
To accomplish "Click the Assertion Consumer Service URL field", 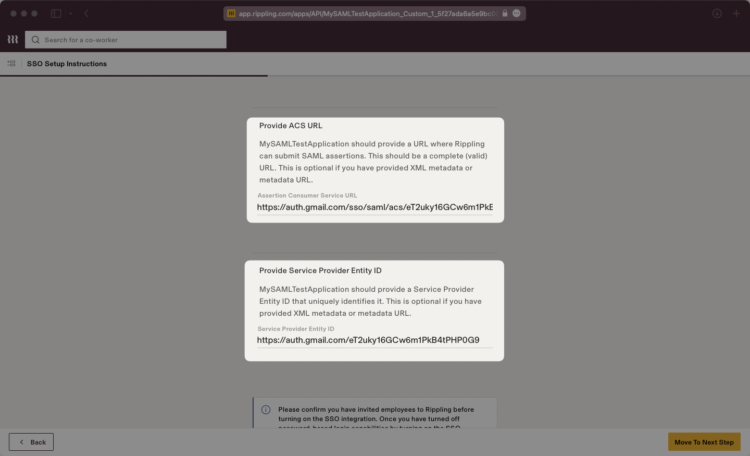I will click(x=374, y=207).
